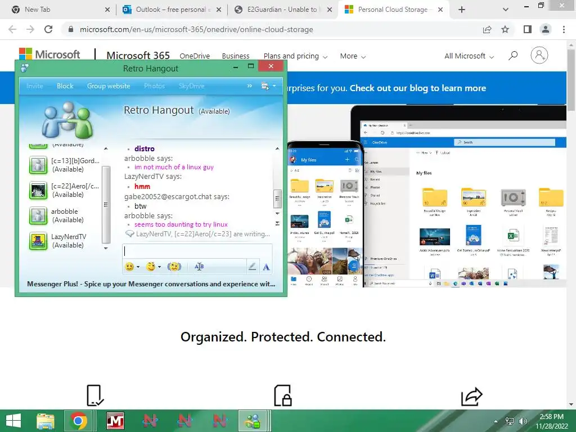The width and height of the screenshot is (576, 432).
Task: Click Check out our blog to learn more
Action: [x=418, y=88]
